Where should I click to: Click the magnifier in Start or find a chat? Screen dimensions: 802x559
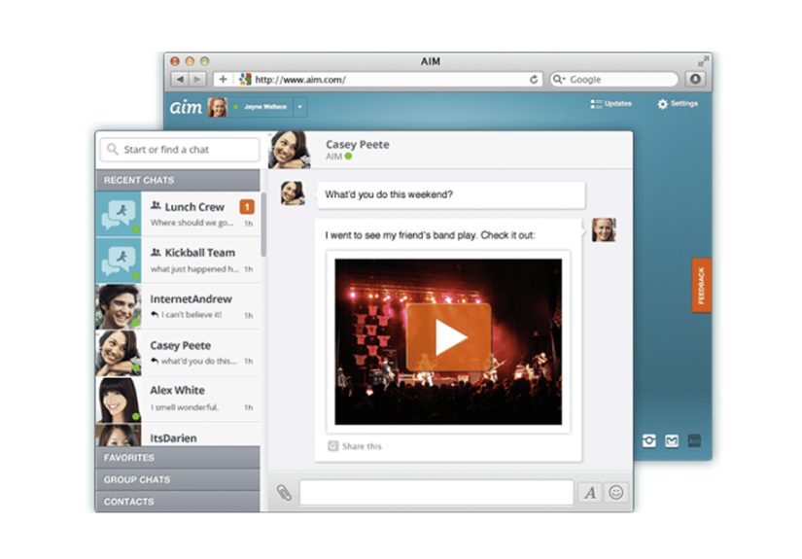pyautogui.click(x=113, y=150)
